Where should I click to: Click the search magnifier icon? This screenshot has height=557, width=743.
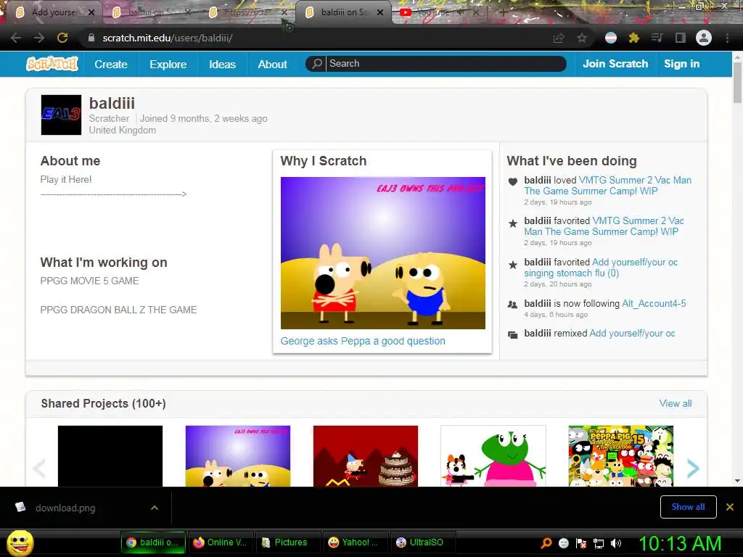click(x=316, y=64)
